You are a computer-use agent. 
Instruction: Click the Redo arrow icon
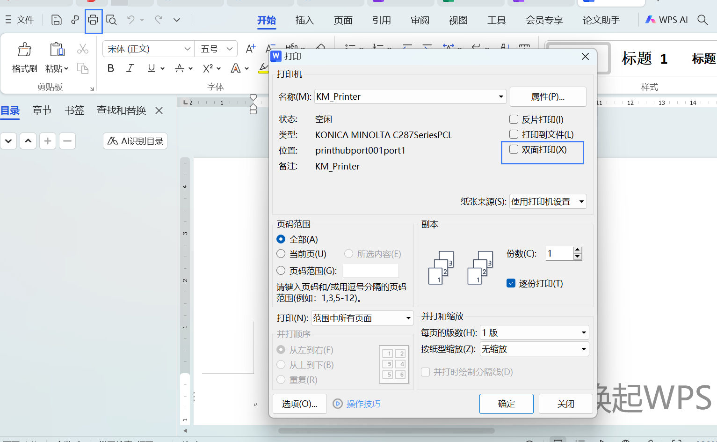(159, 20)
